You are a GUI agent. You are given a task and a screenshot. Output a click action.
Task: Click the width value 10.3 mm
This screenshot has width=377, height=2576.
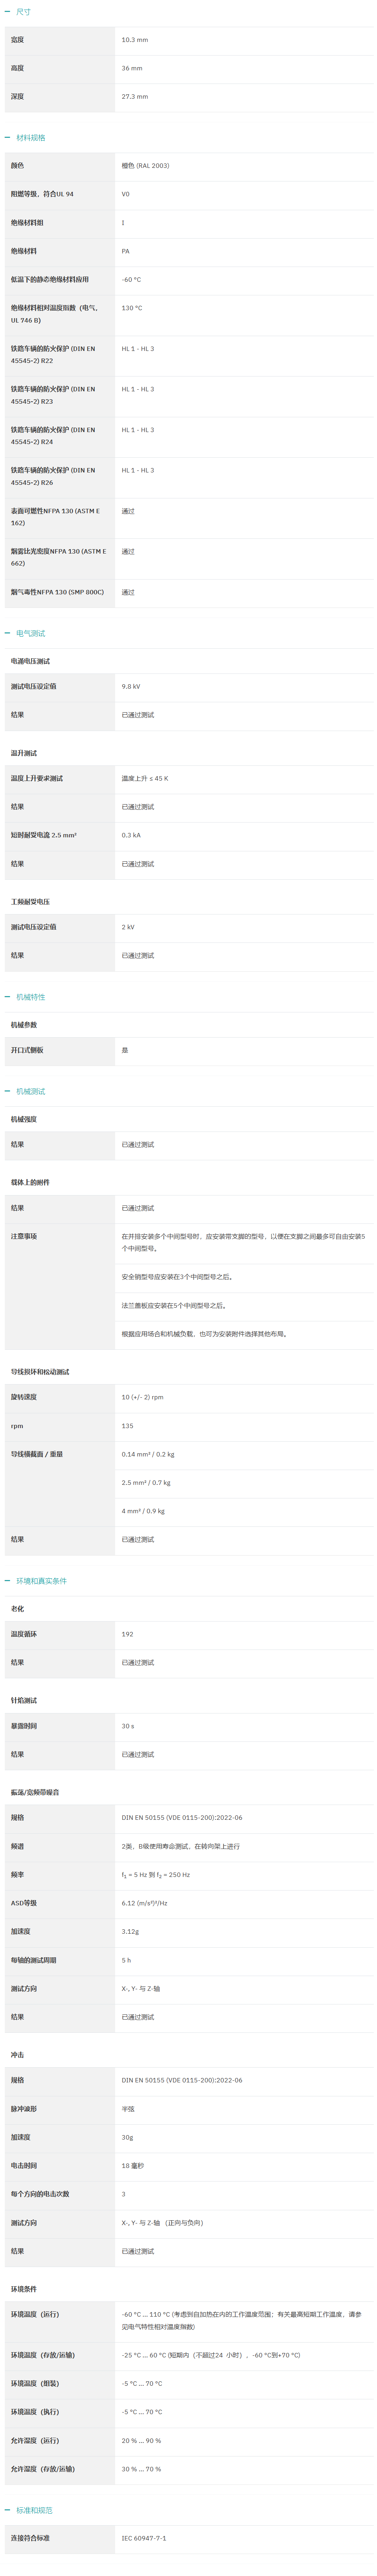(x=135, y=40)
